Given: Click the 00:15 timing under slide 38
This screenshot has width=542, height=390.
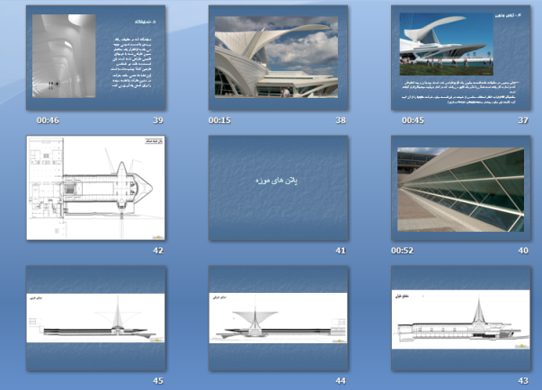Looking at the screenshot, I should tap(220, 120).
